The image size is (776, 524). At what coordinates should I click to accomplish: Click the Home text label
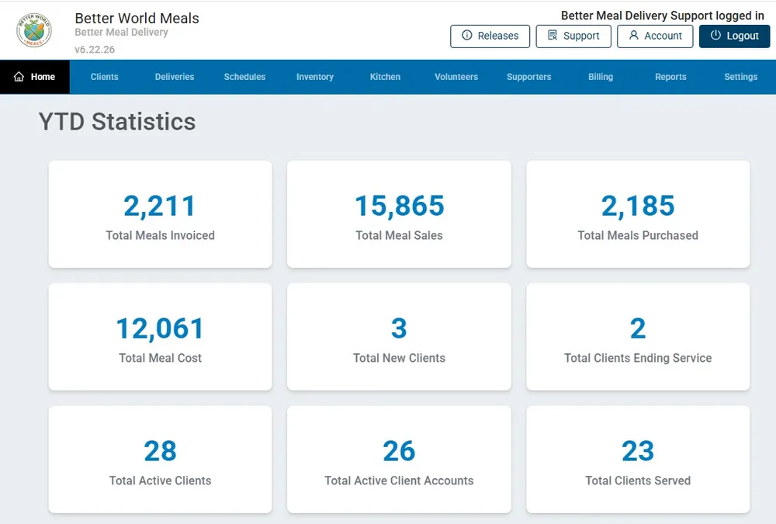43,77
